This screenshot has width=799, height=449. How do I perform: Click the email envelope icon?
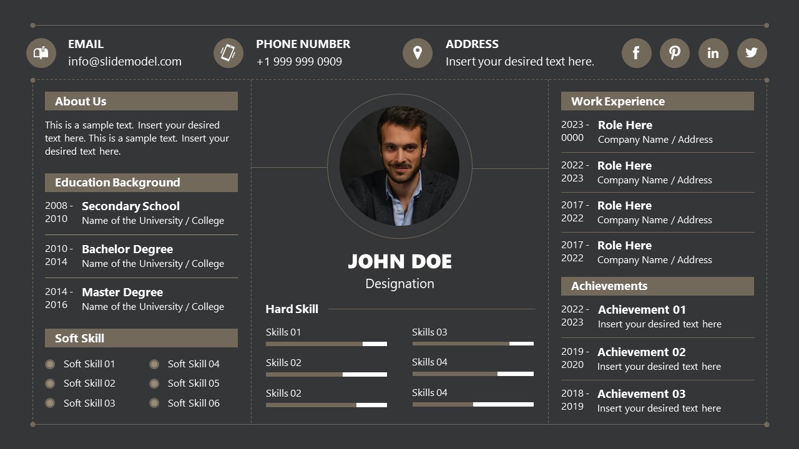(x=41, y=53)
